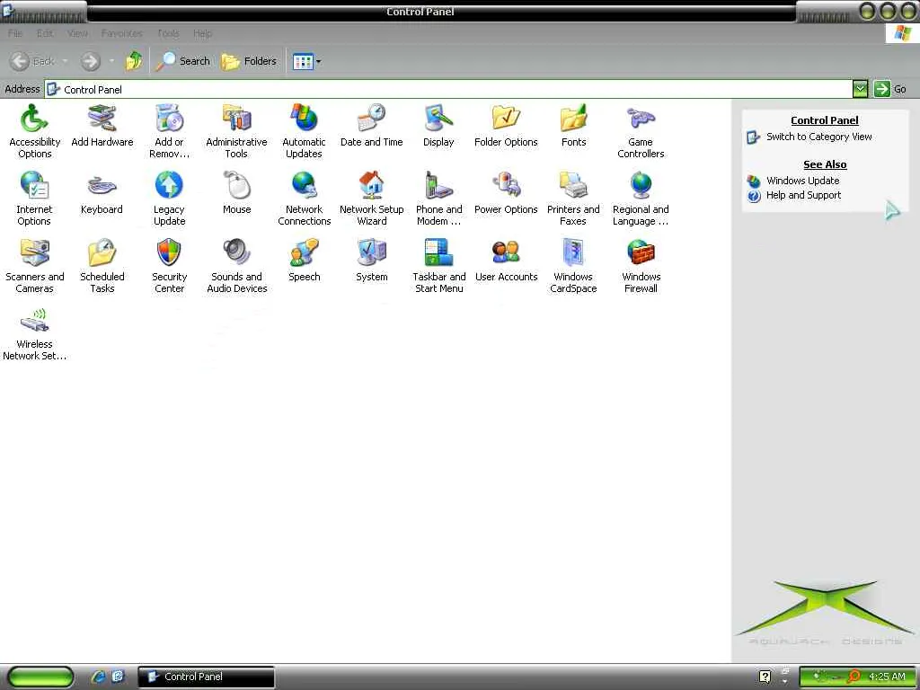Open the Favorites menu
This screenshot has width=920, height=690.
point(121,33)
